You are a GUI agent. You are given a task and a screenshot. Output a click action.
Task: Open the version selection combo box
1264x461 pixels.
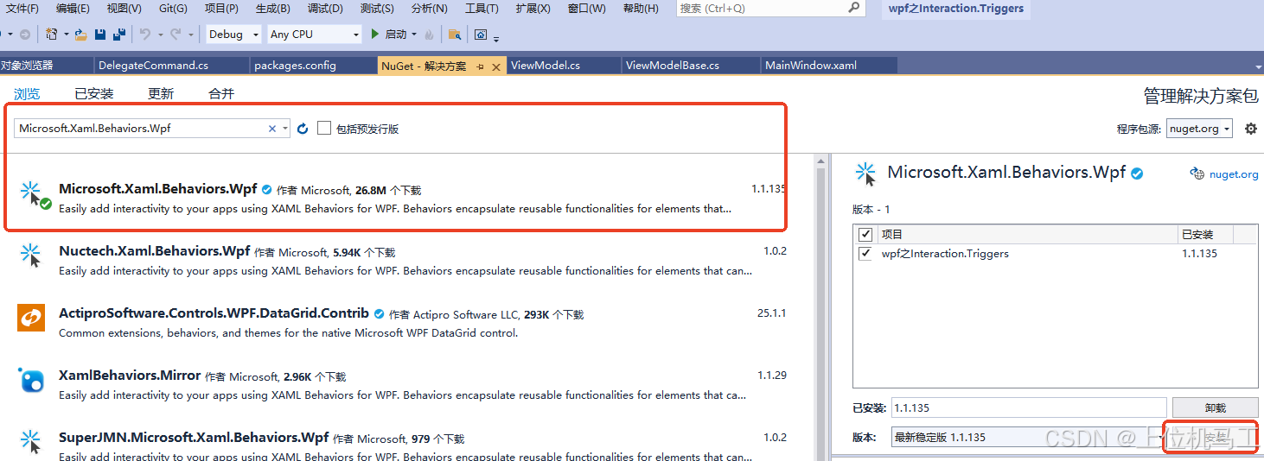pos(1029,437)
